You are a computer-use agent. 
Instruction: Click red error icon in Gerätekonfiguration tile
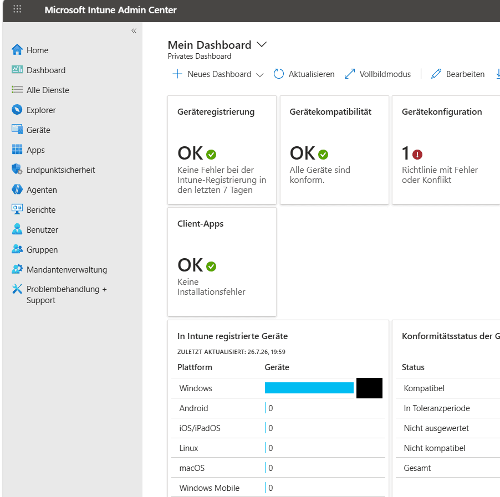(417, 155)
